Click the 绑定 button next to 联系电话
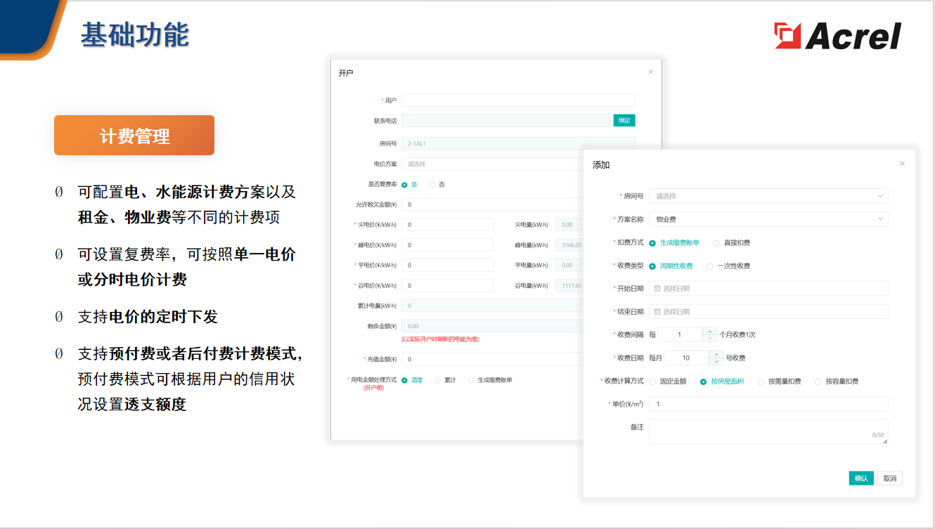The width and height of the screenshot is (935, 529). [x=626, y=120]
